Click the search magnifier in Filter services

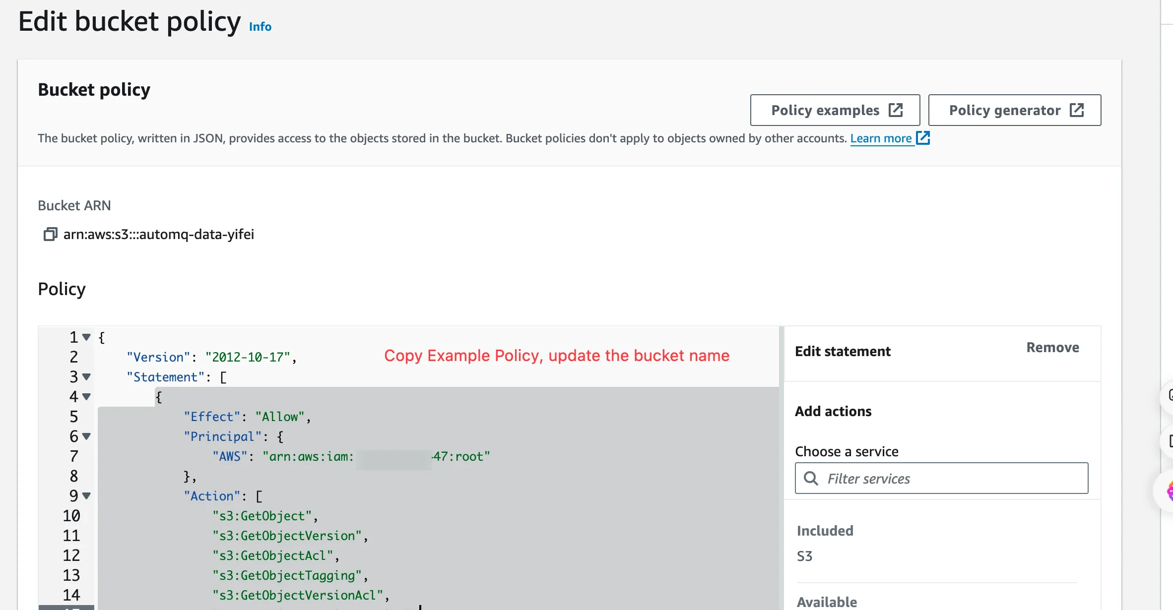[x=811, y=478]
